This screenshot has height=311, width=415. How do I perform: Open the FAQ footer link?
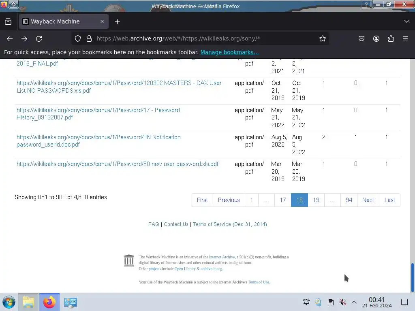154,224
